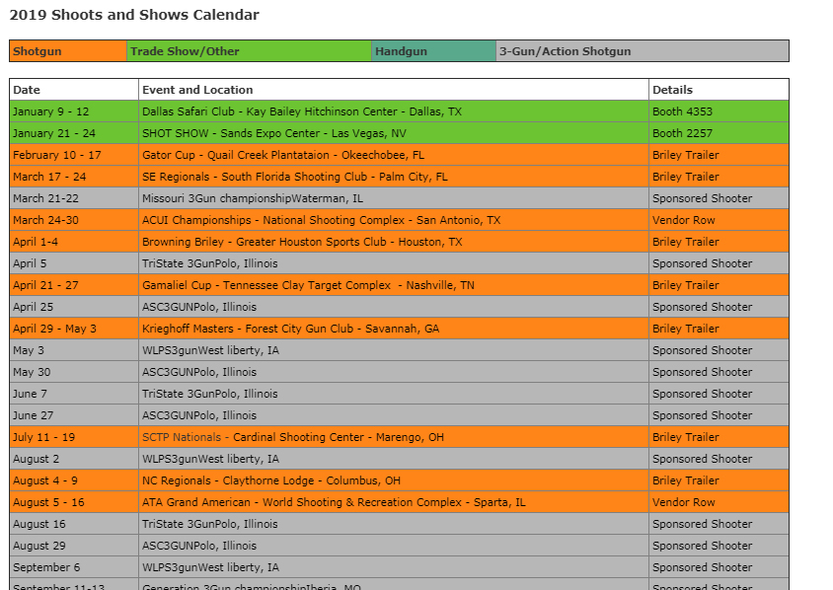
Task: Select the Gator Cup Okeechobee event
Action: [394, 155]
